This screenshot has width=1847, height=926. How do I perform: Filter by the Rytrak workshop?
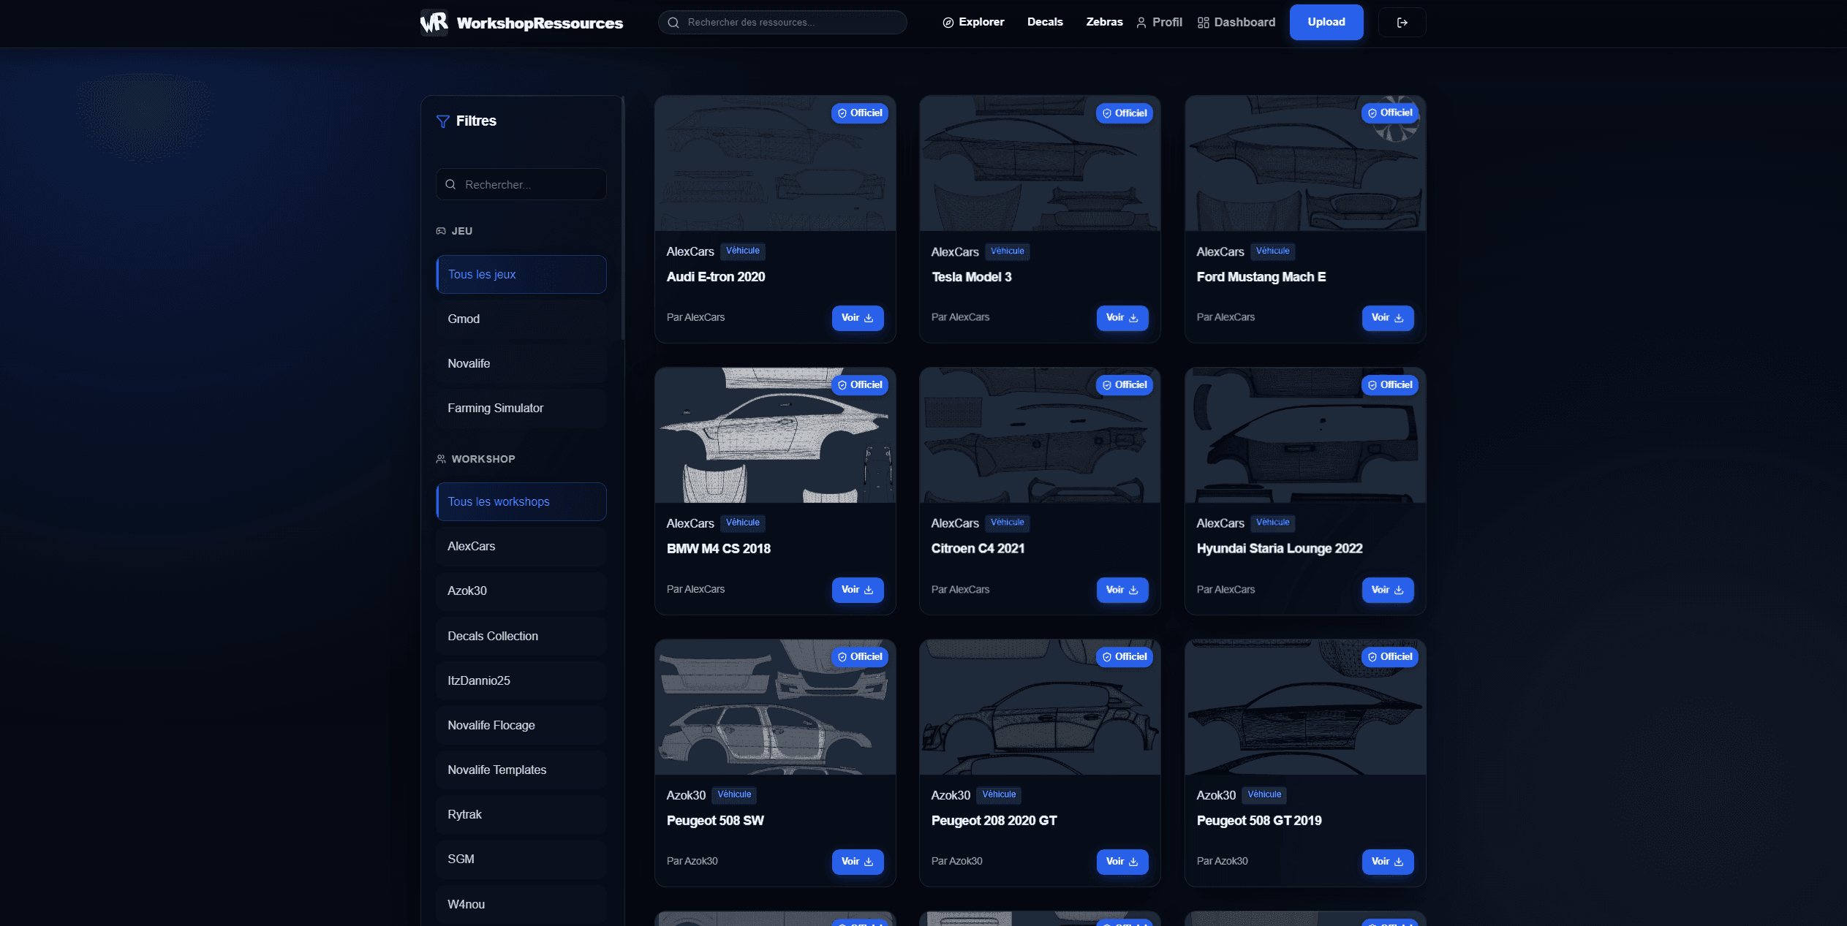[521, 815]
